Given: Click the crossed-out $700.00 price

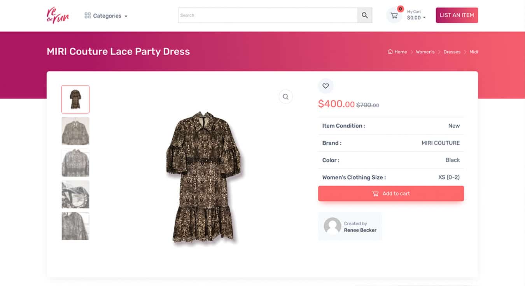Looking at the screenshot, I should tap(368, 105).
